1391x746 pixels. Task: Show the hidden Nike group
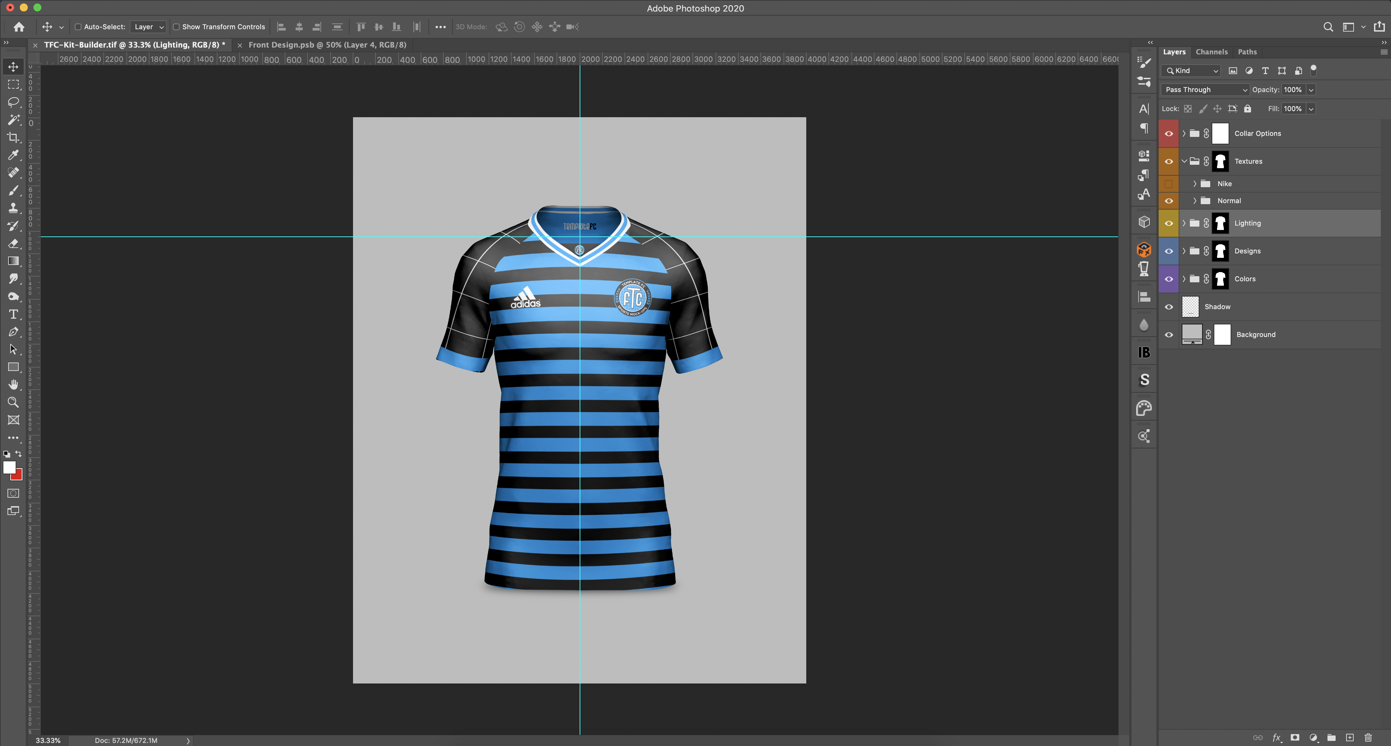pos(1168,183)
